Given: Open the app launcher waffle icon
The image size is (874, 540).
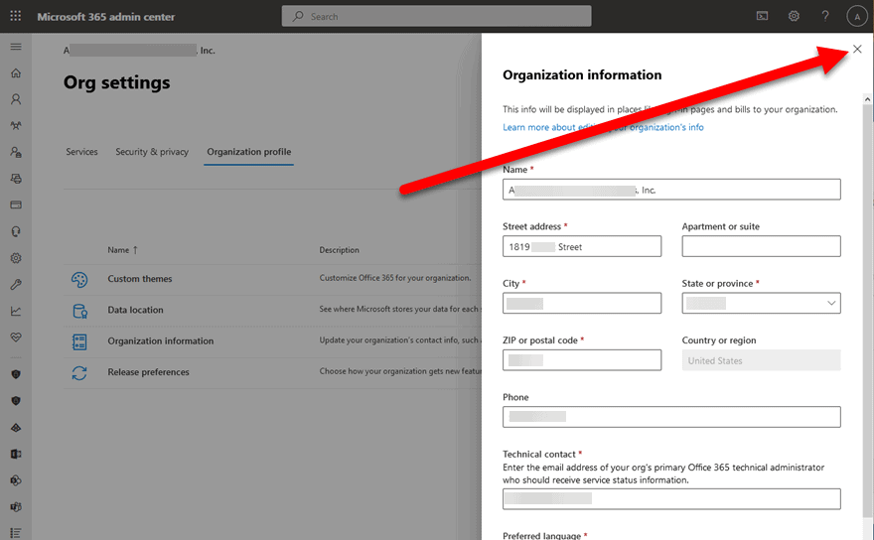Looking at the screenshot, I should 16,16.
